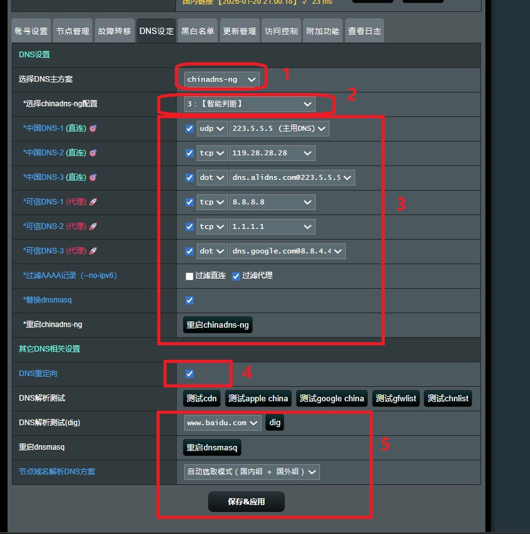Disable the 过滤代理 checkbox
Viewport: 530px width, 534px height.
coord(236,276)
